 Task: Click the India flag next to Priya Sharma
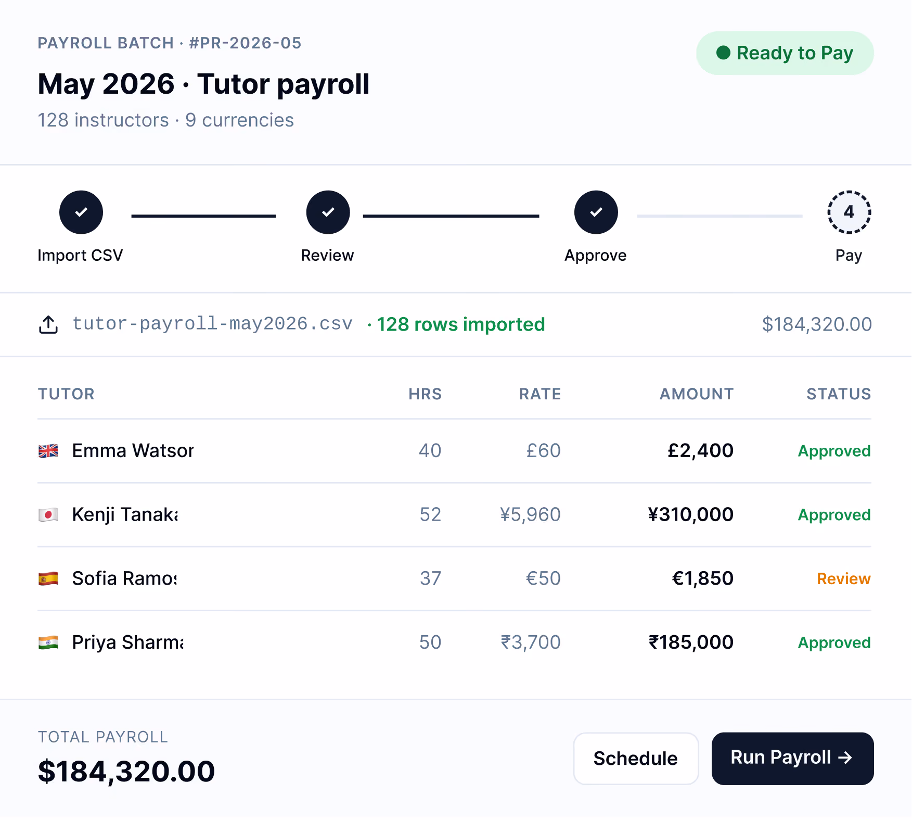[48, 643]
